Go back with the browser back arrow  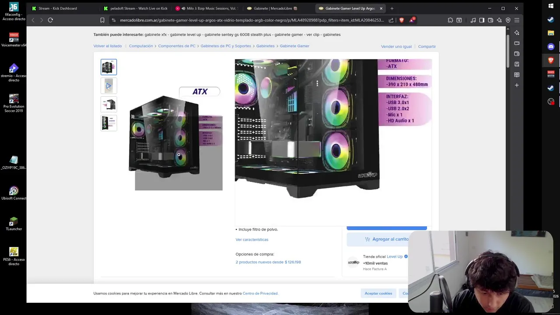tap(33, 20)
